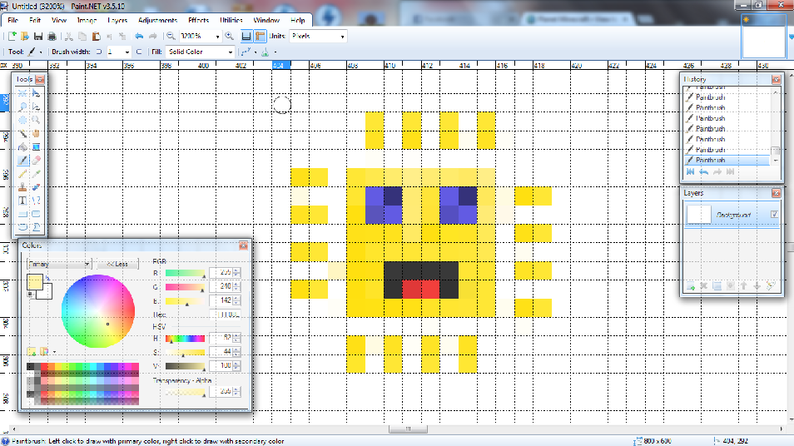Select the Color Picker eyedropper tool
794x446 pixels.
[x=36, y=174]
